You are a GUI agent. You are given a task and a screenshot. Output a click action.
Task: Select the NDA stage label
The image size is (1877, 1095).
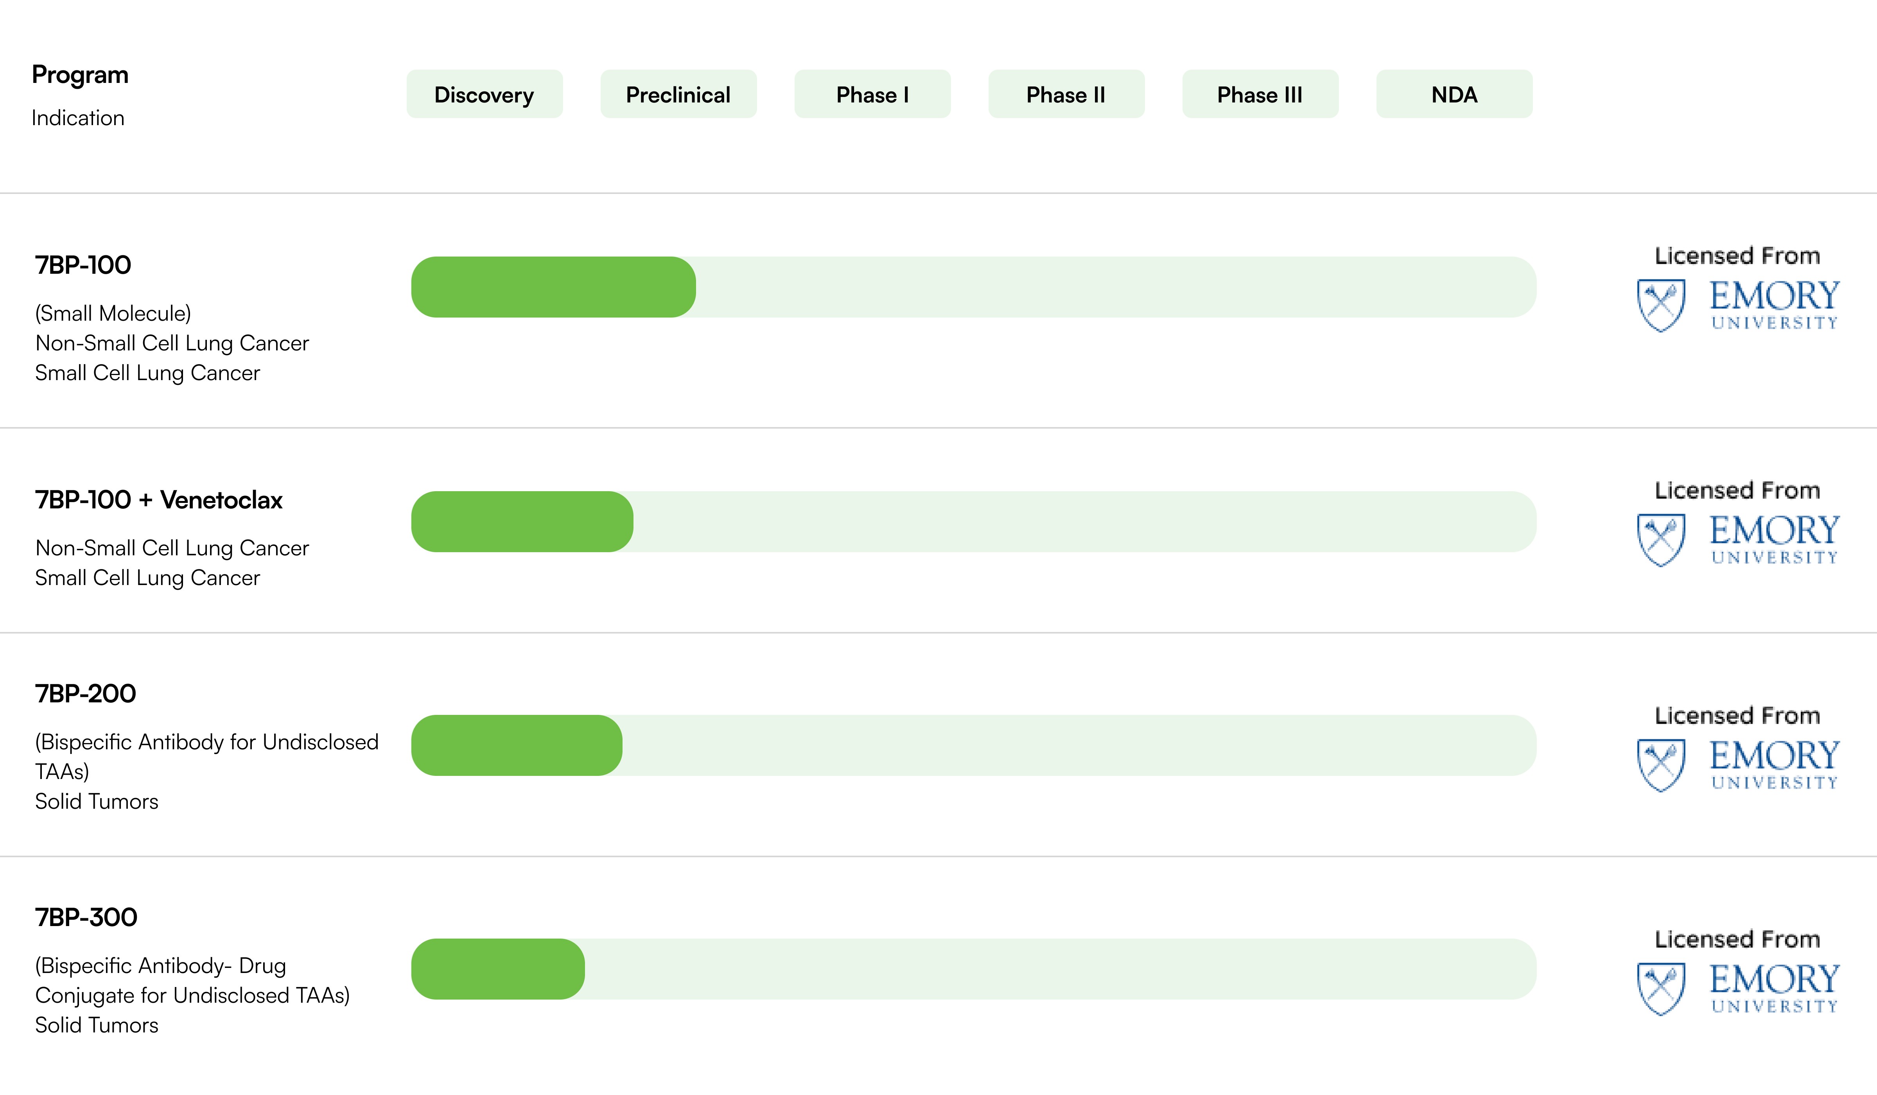point(1454,95)
